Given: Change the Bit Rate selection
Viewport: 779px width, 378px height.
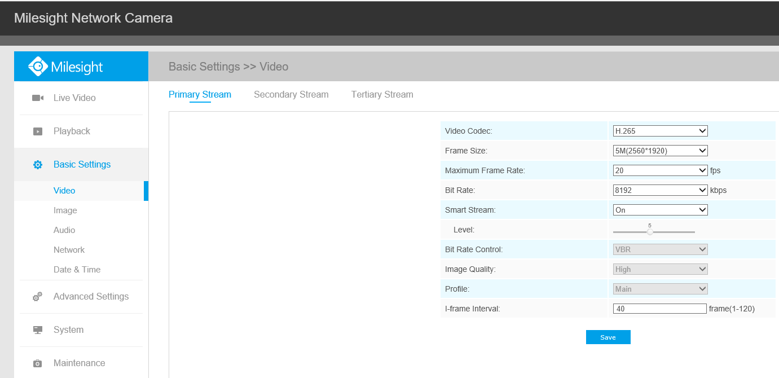Looking at the screenshot, I should (659, 190).
